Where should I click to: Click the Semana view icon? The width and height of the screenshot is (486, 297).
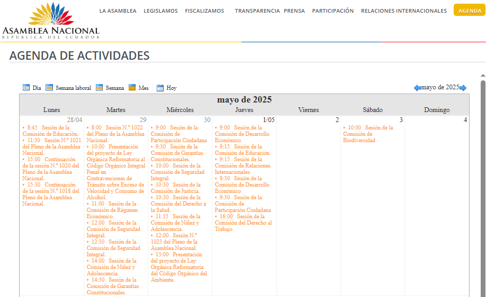(99, 88)
